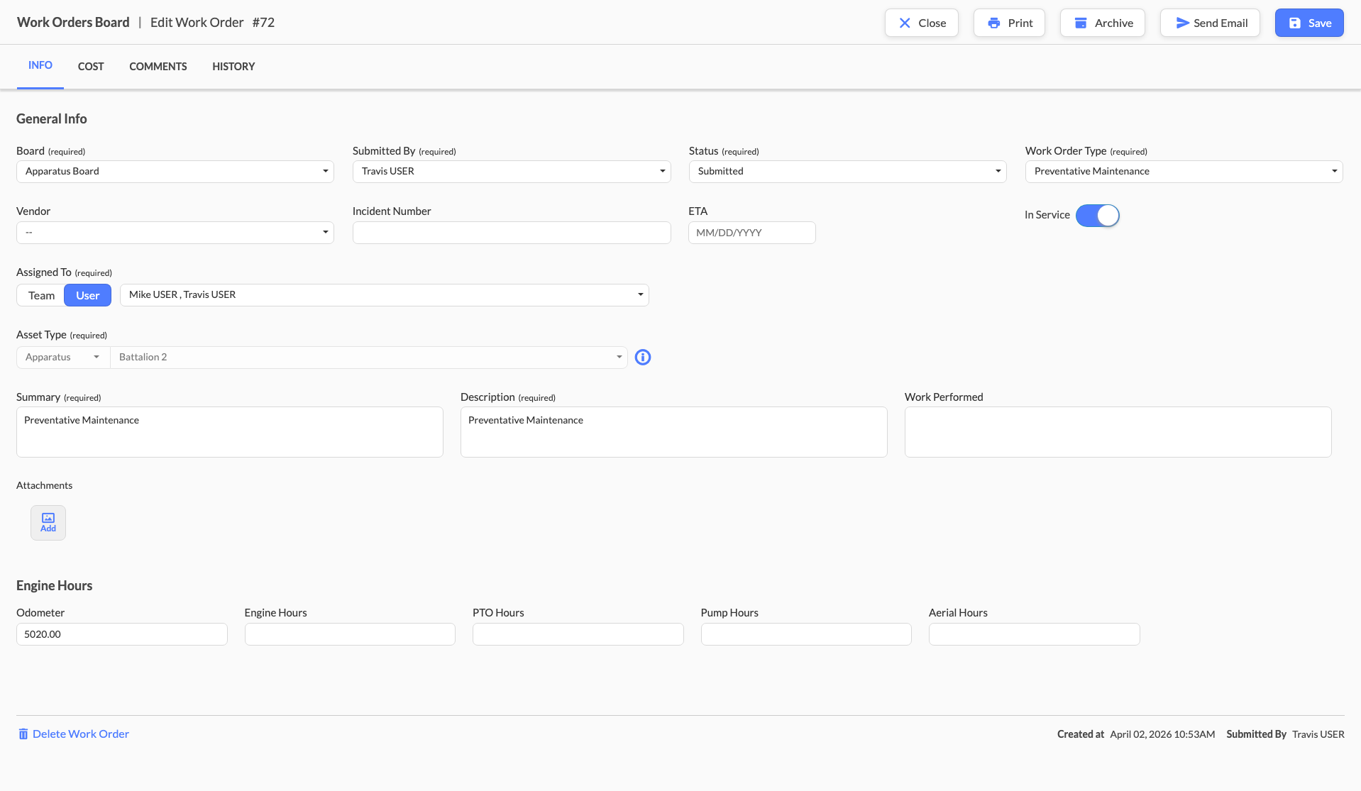Toggle the In Service switch

1098,216
